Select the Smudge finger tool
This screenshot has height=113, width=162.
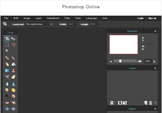(x=7, y=90)
